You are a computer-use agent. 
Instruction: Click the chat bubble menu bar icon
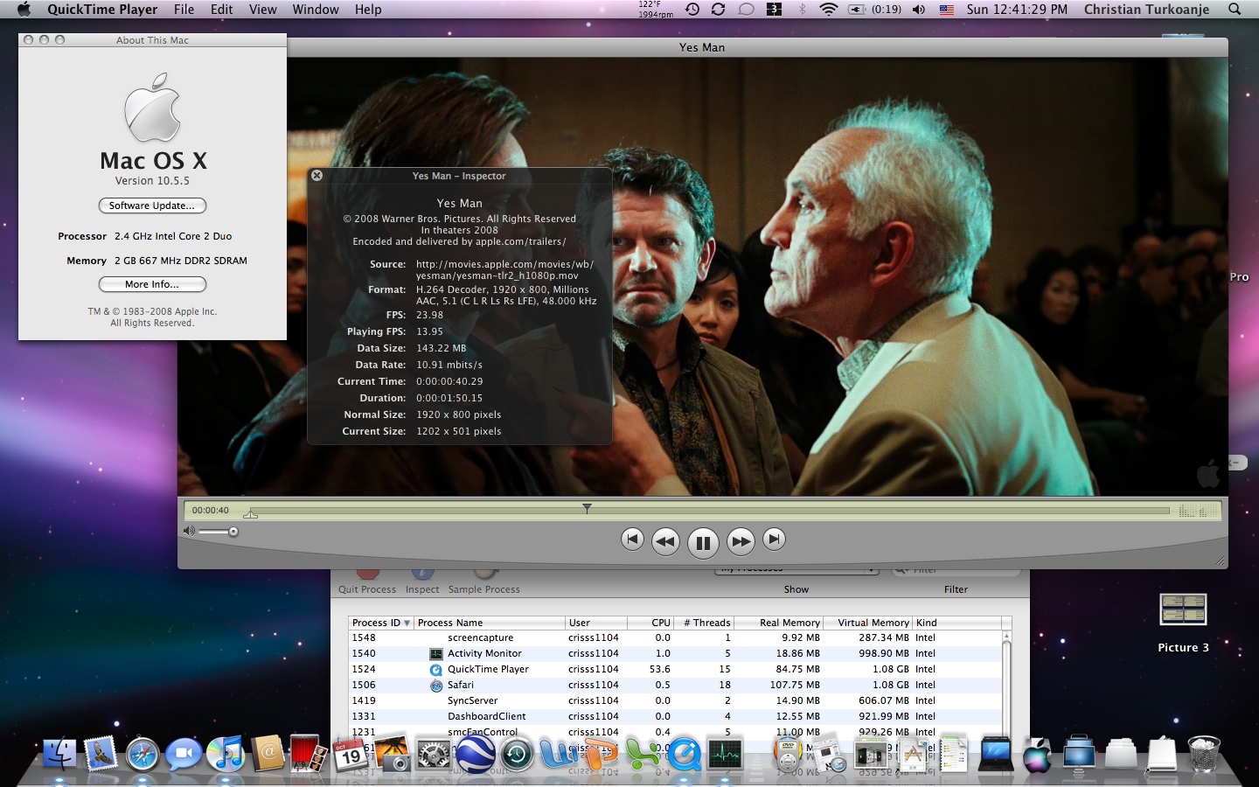(746, 10)
